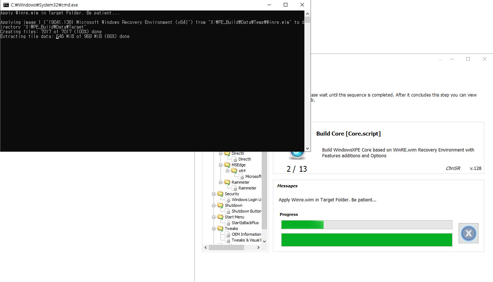Click the DirectX folder icon
This screenshot has width=493, height=282.
click(227, 154)
